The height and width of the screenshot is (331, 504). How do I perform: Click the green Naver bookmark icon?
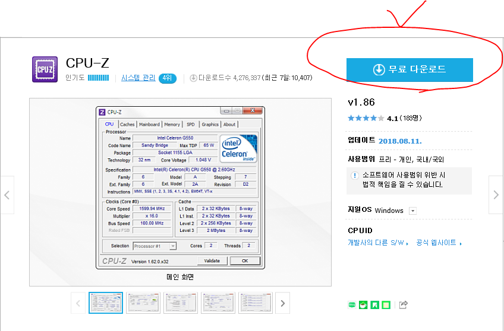(375, 305)
